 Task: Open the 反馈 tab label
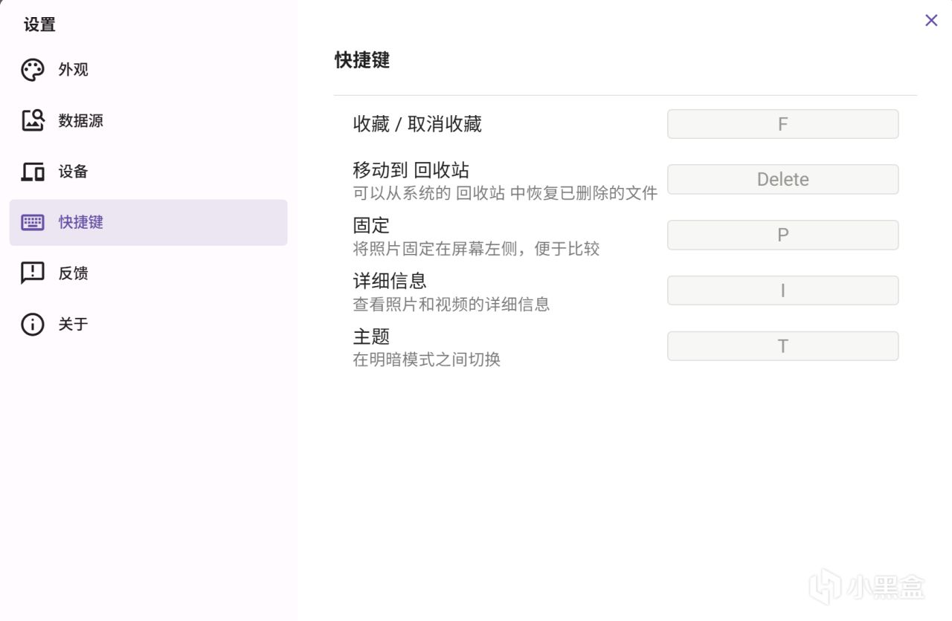(x=74, y=273)
